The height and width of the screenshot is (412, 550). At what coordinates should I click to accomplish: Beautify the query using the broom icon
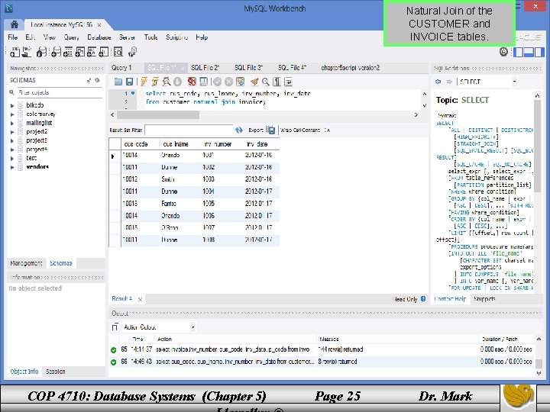click(254, 82)
